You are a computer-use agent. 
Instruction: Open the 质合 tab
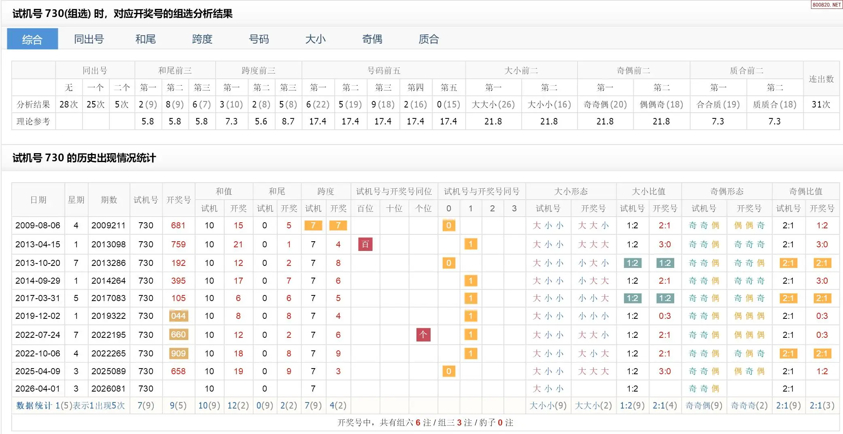tap(429, 39)
